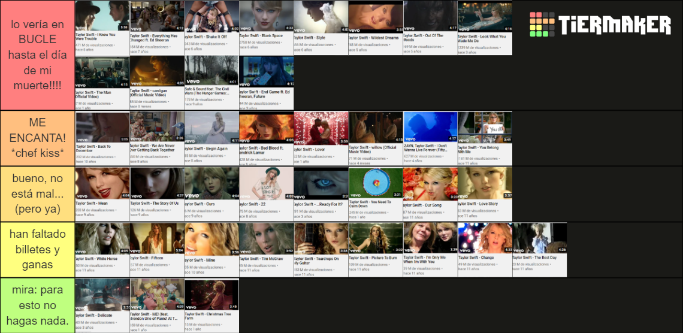Select the 'Lover' video thumbnail
The height and width of the screenshot is (333, 683).
(321, 138)
